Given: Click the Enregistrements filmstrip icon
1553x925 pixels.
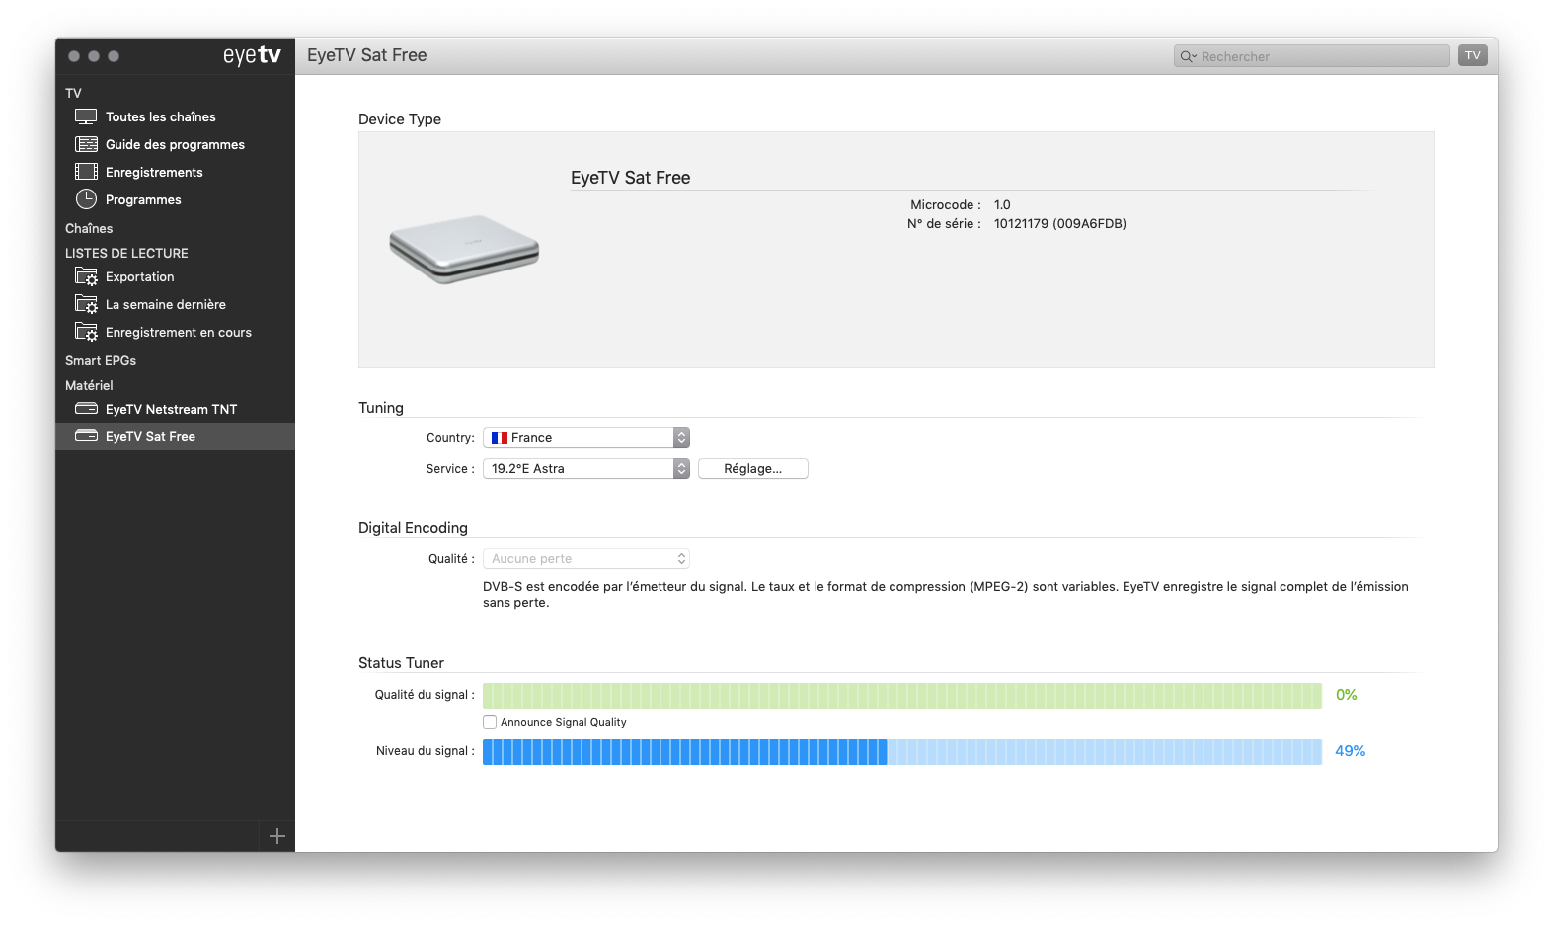Looking at the screenshot, I should 86,172.
